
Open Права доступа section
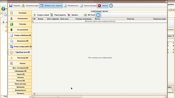[20, 84]
